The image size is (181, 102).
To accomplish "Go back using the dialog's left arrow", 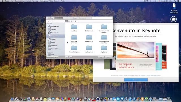I will pyautogui.click(x=48, y=21).
